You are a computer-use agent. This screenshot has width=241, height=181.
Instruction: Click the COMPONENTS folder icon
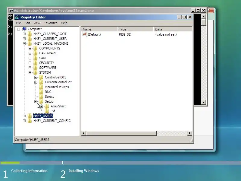(36, 48)
